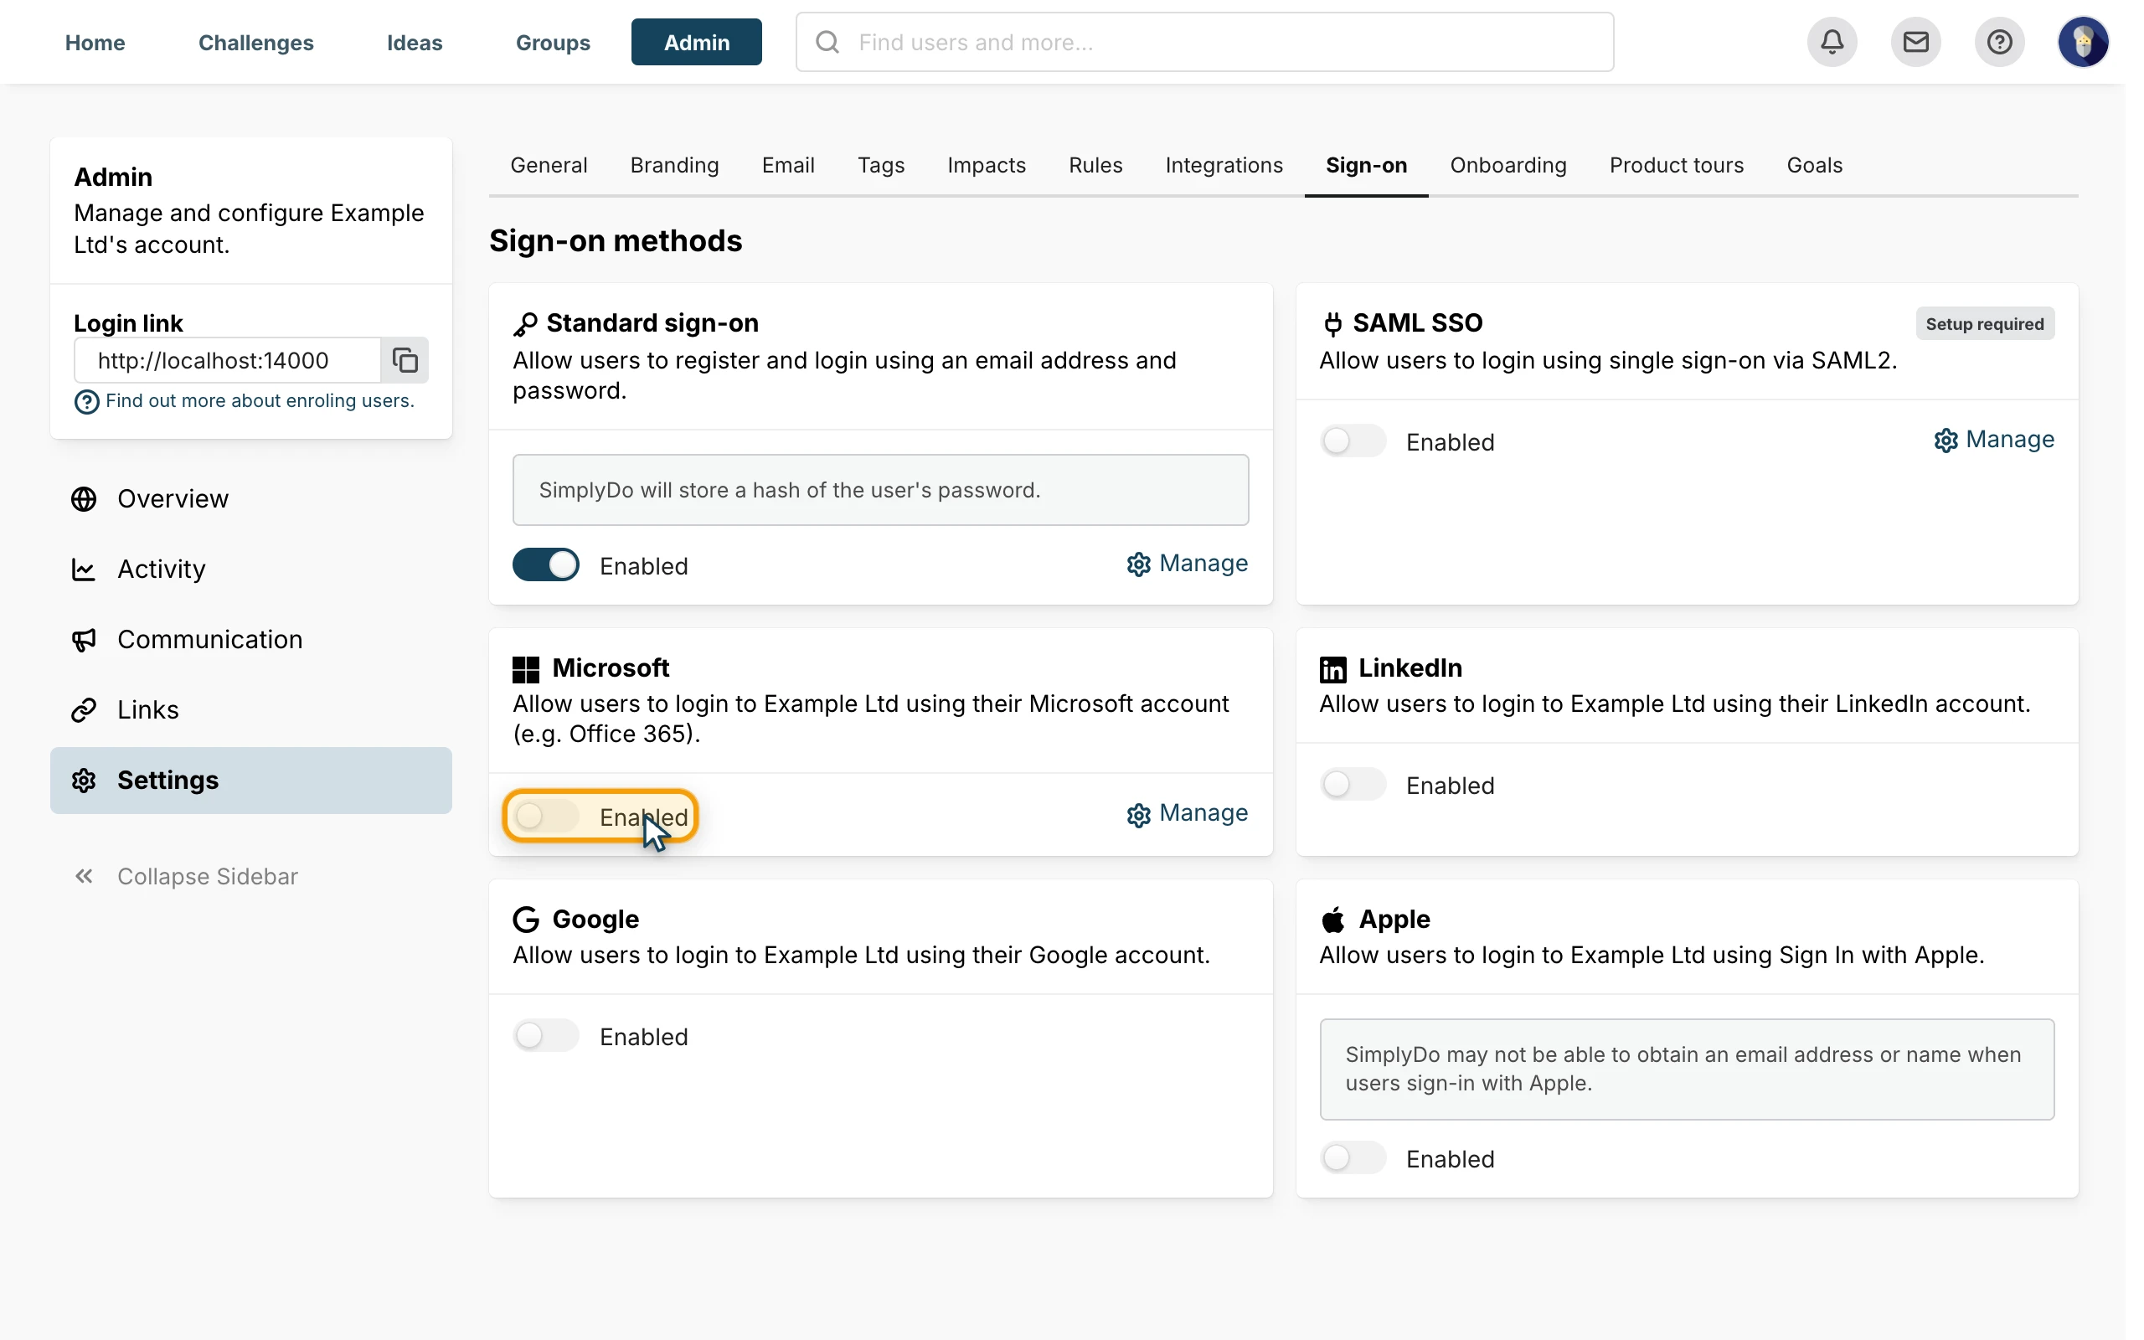
Task: Disable the Standard sign-on toggle
Action: (x=546, y=564)
